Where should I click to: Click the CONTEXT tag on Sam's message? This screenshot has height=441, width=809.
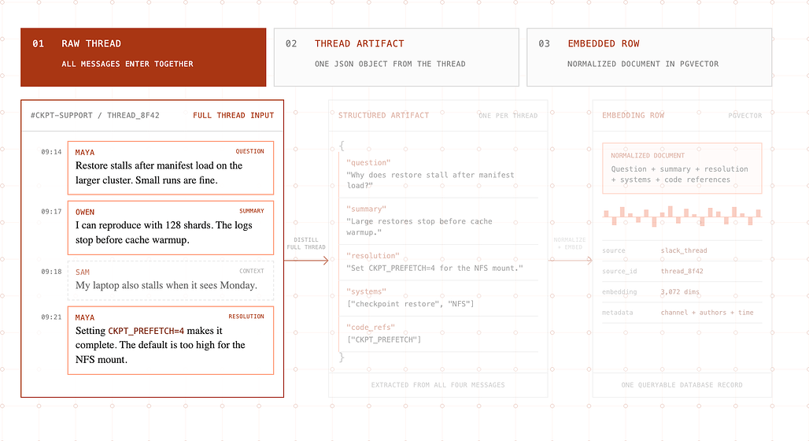(251, 271)
